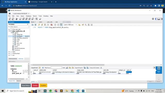This screenshot has width=165, height=93.
Task: Click the object inspector info icon in the main toolbar
Action: pos(16,19)
